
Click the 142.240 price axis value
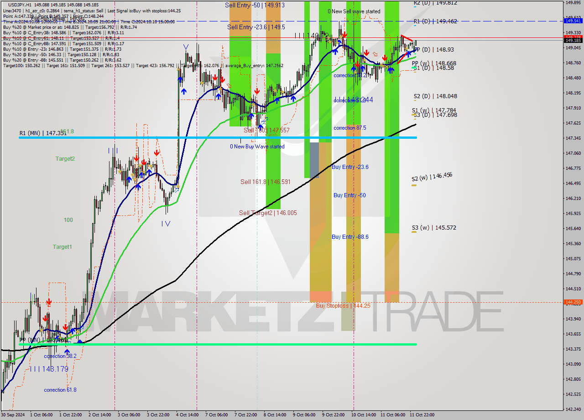(573, 409)
